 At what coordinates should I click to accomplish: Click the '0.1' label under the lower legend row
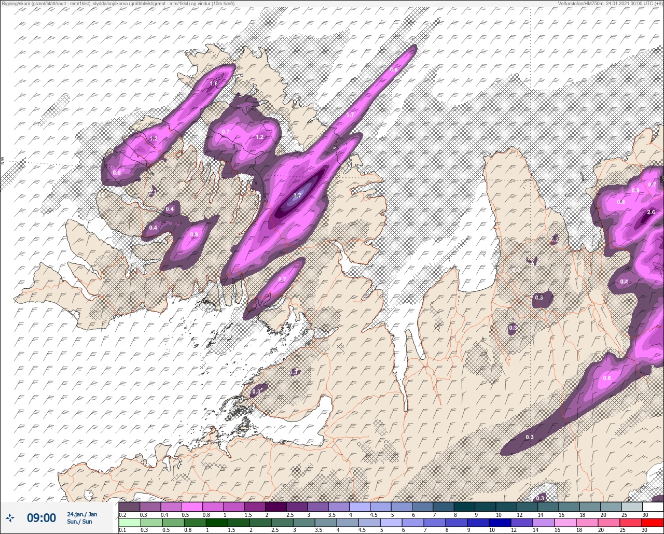(122, 530)
